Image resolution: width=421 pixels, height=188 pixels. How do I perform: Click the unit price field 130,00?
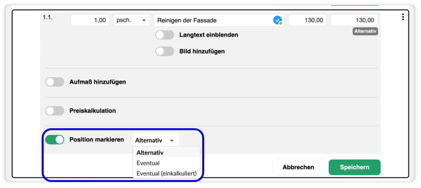coord(307,20)
